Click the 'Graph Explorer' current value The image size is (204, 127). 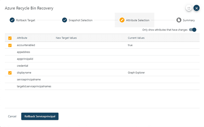[x=136, y=73]
